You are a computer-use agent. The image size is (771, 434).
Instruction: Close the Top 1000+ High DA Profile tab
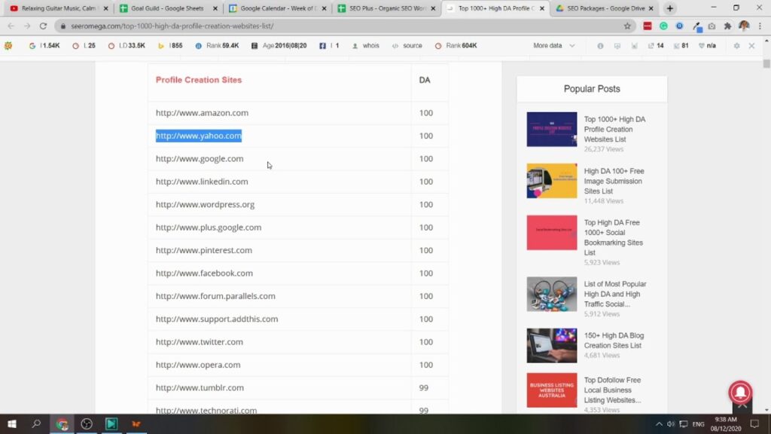click(x=542, y=8)
